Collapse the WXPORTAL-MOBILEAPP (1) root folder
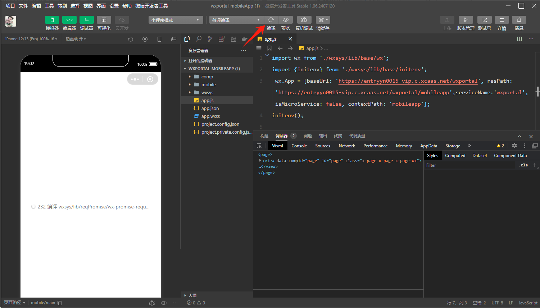The width and height of the screenshot is (540, 308). tap(217, 69)
